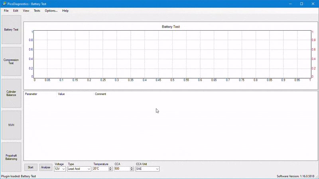Open the Options... menu
Screen dimensions: 319x179
[51, 11]
